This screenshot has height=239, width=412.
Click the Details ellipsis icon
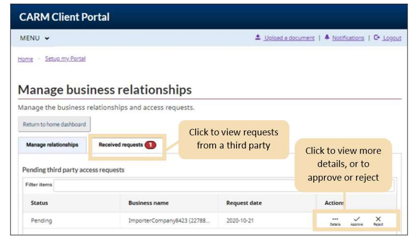[335, 219]
